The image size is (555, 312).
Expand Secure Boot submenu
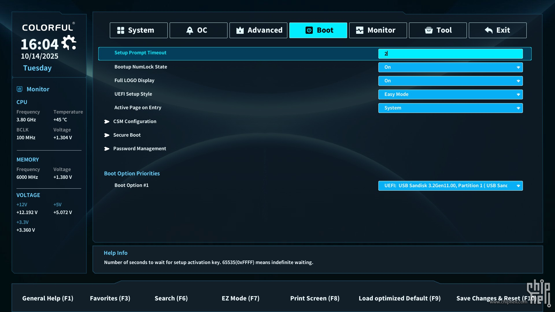click(127, 135)
